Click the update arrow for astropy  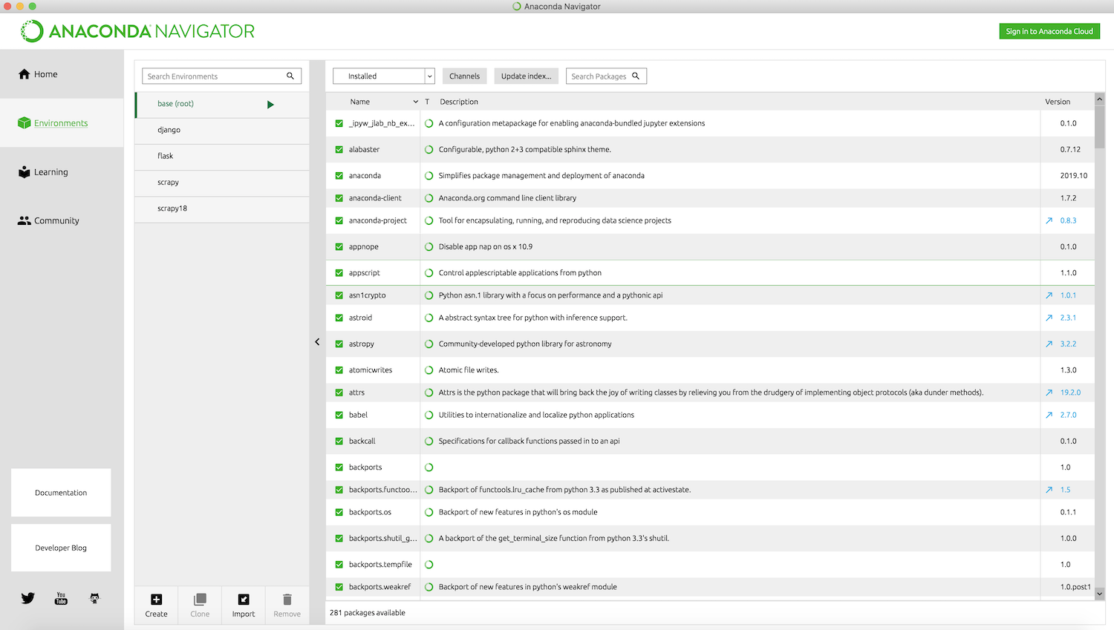click(x=1049, y=344)
